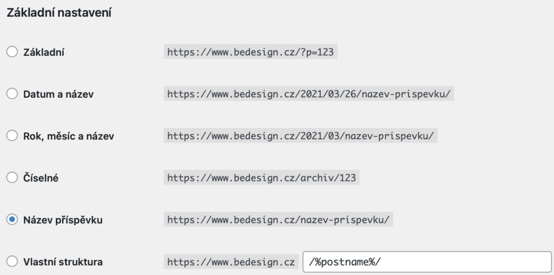Click the Základní nastavení heading
This screenshot has height=275, width=554.
(59, 13)
